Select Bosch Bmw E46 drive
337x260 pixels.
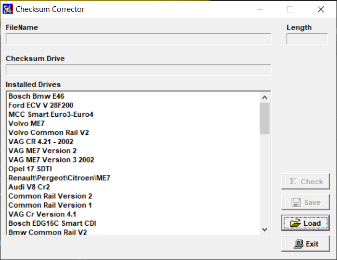pyautogui.click(x=134, y=96)
